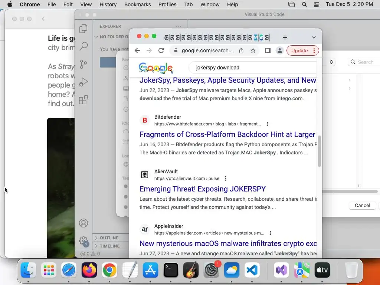Open the File menu
This screenshot has height=285, width=380.
click(51, 4)
